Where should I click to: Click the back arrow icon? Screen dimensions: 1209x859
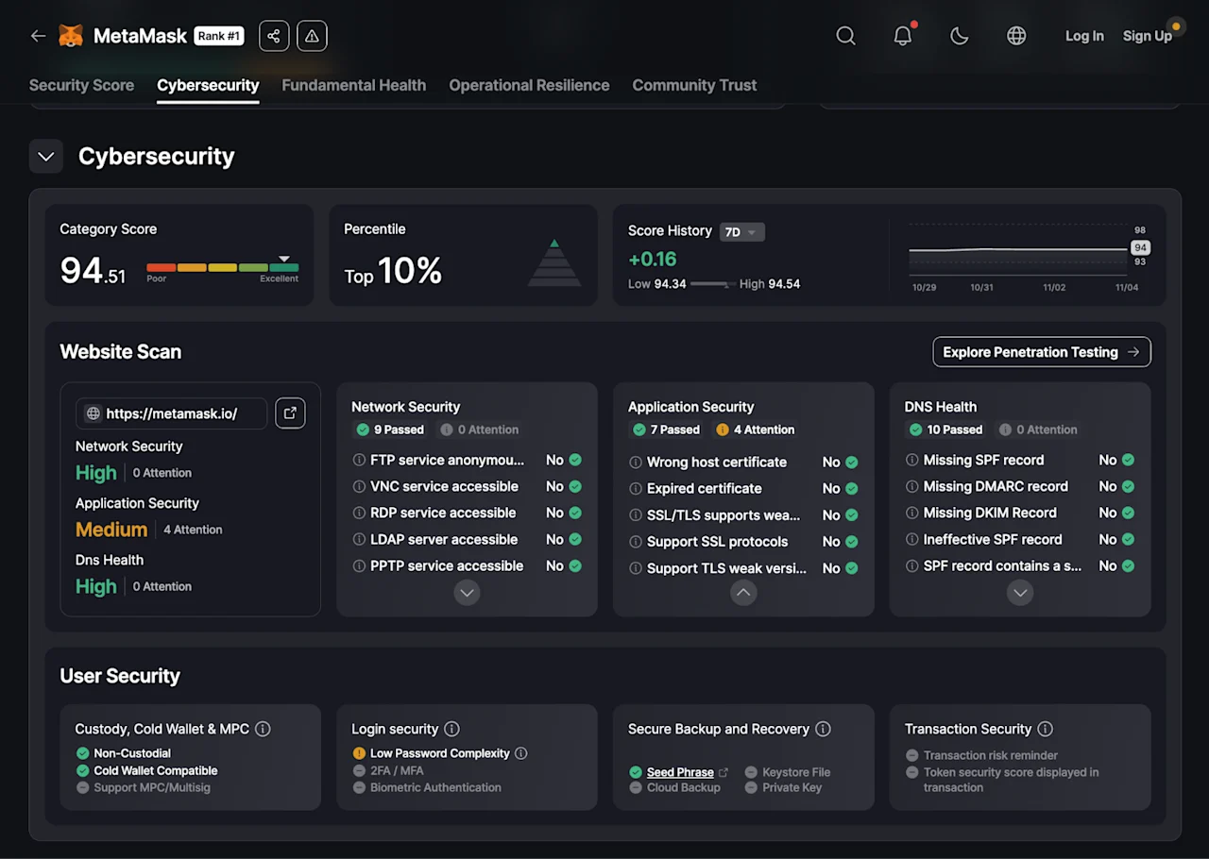38,36
